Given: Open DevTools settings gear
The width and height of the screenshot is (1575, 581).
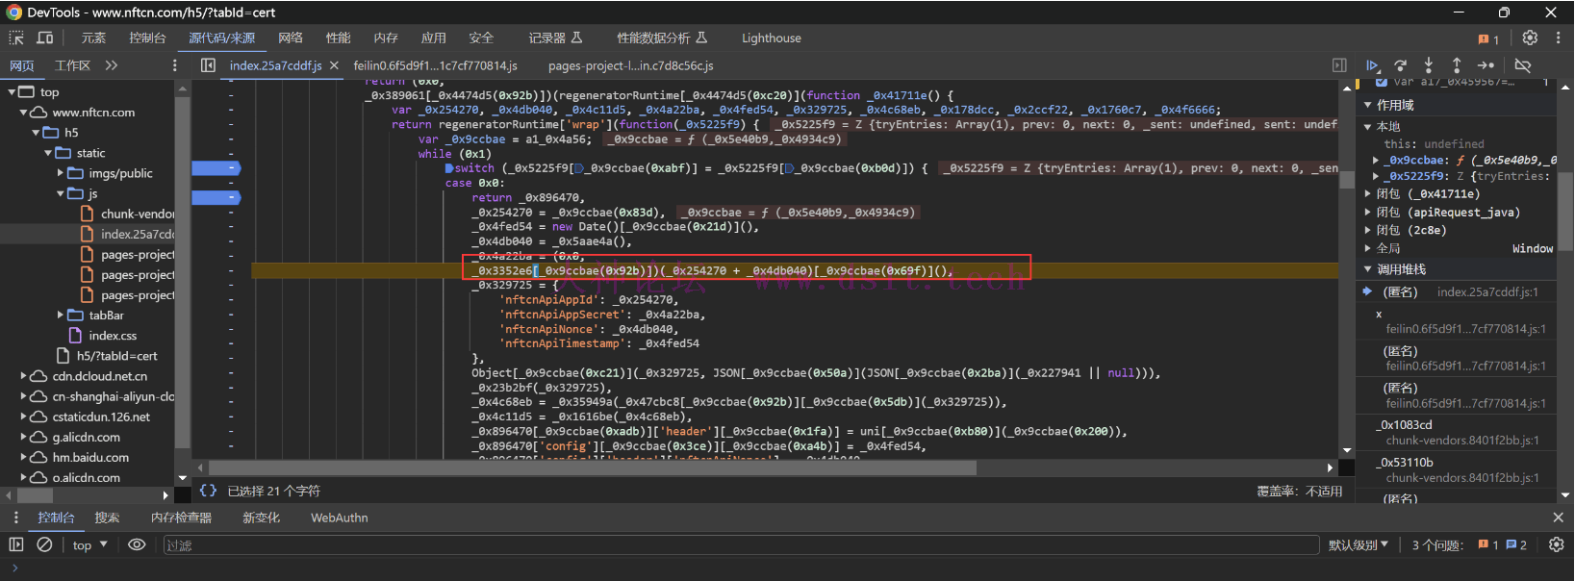Looking at the screenshot, I should coord(1530,38).
